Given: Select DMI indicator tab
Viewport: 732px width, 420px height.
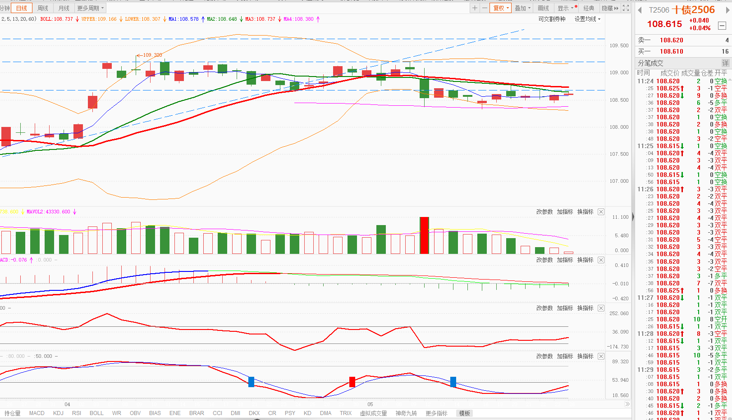Looking at the screenshot, I should [x=235, y=413].
